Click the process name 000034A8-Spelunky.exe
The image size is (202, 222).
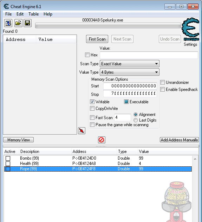tap(103, 20)
